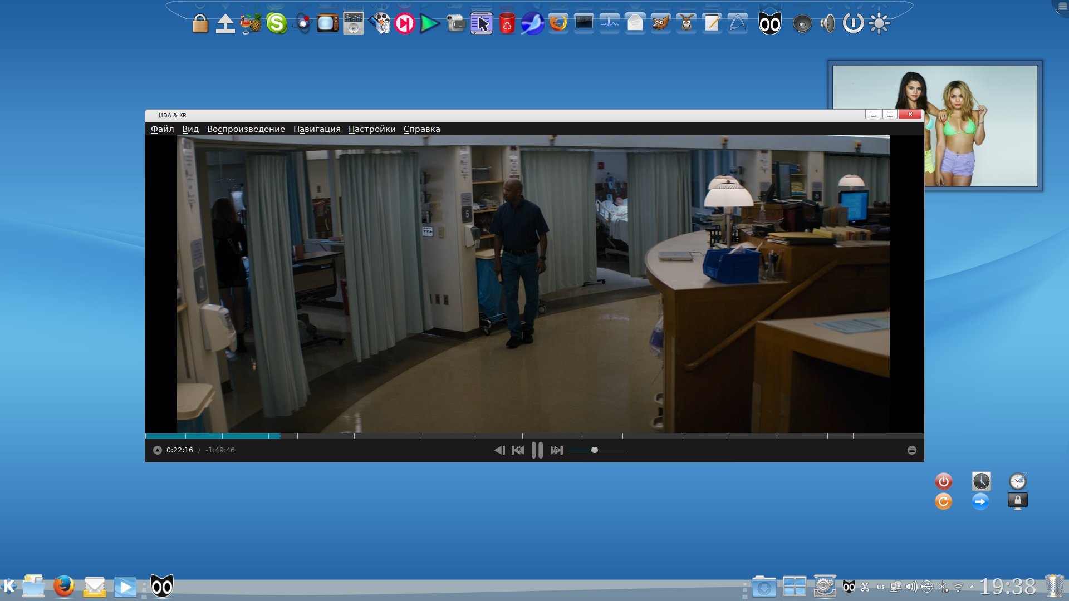Open the Воспроизведение menu
This screenshot has width=1069, height=601.
coord(246,129)
